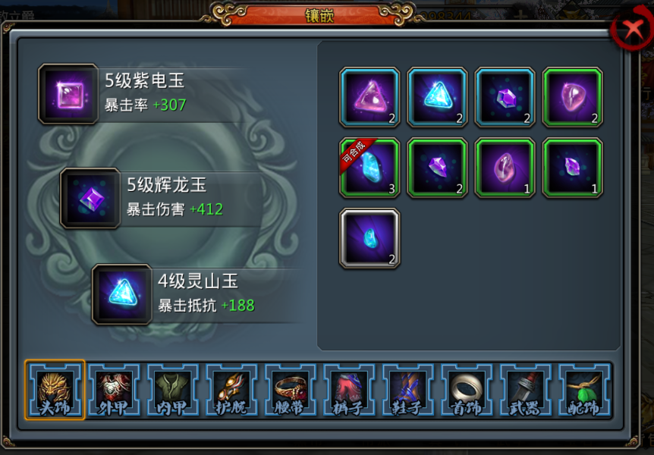Pick the cyan triangle gem with blue border
This screenshot has width=654, height=455.
coord(437,97)
